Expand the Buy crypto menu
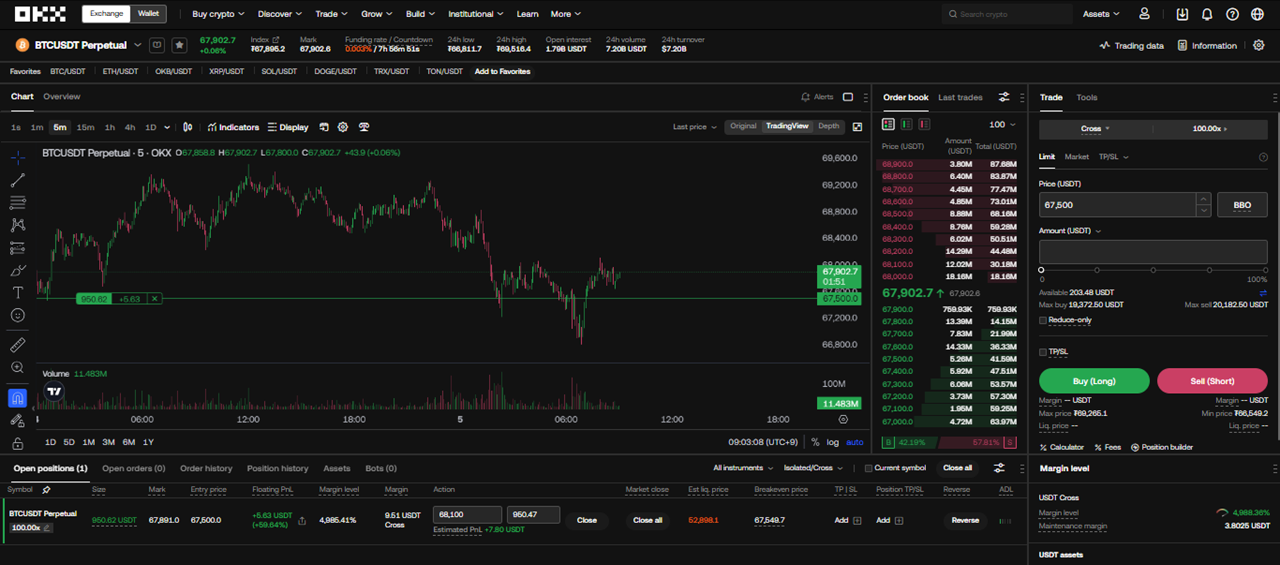The image size is (1280, 565). click(218, 14)
